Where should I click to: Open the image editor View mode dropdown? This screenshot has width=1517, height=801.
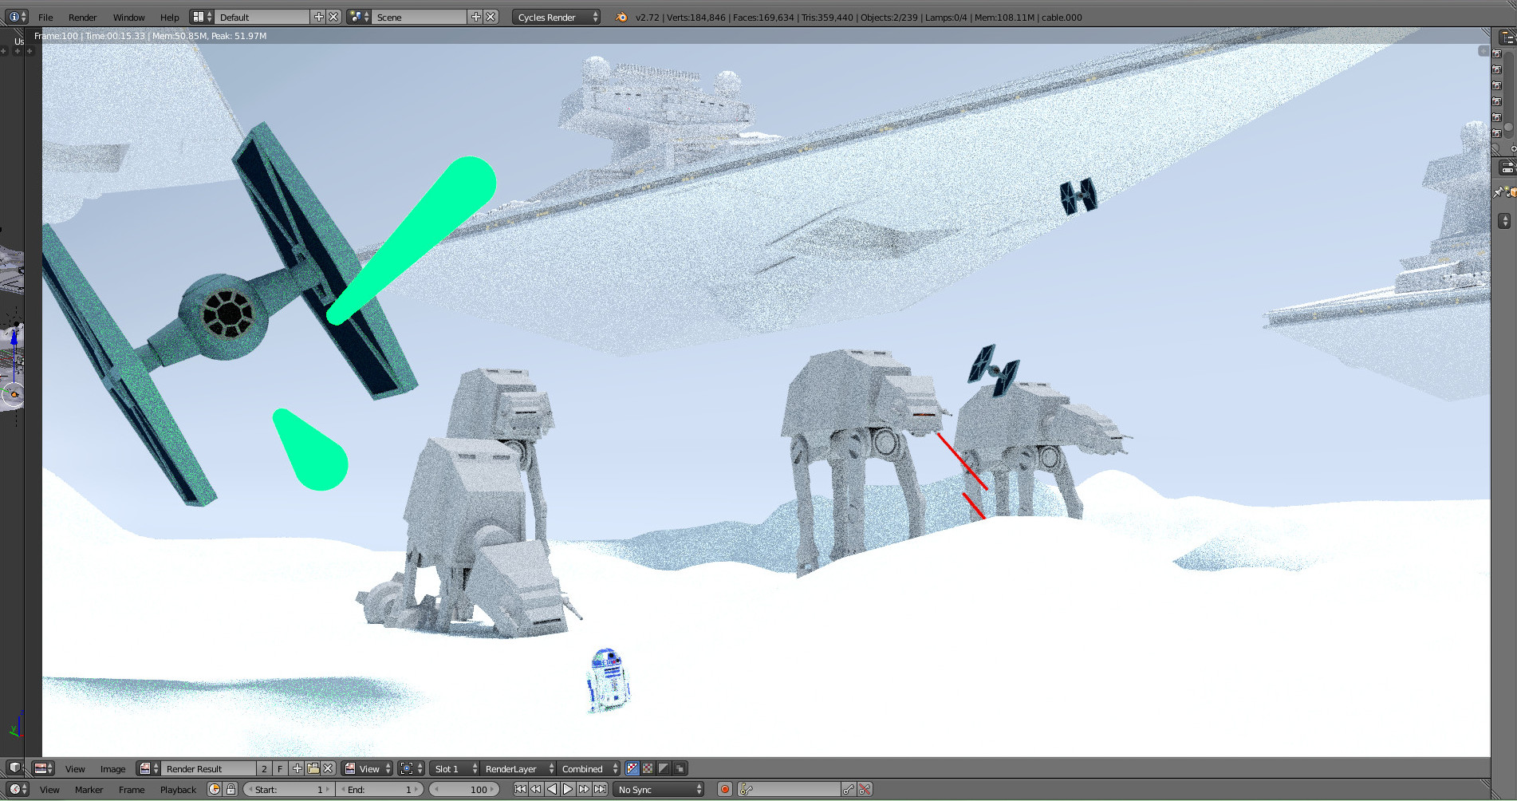pos(368,768)
